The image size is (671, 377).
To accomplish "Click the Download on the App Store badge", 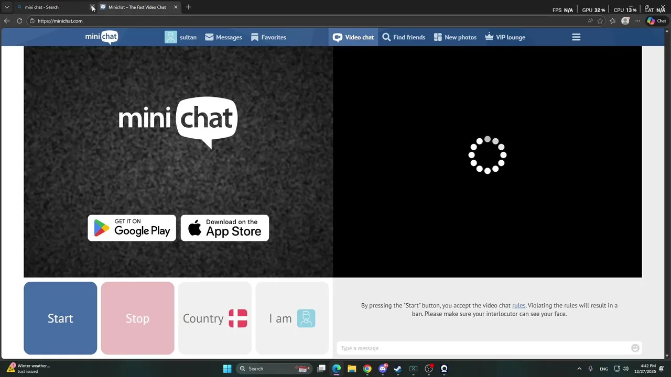I will tap(225, 228).
